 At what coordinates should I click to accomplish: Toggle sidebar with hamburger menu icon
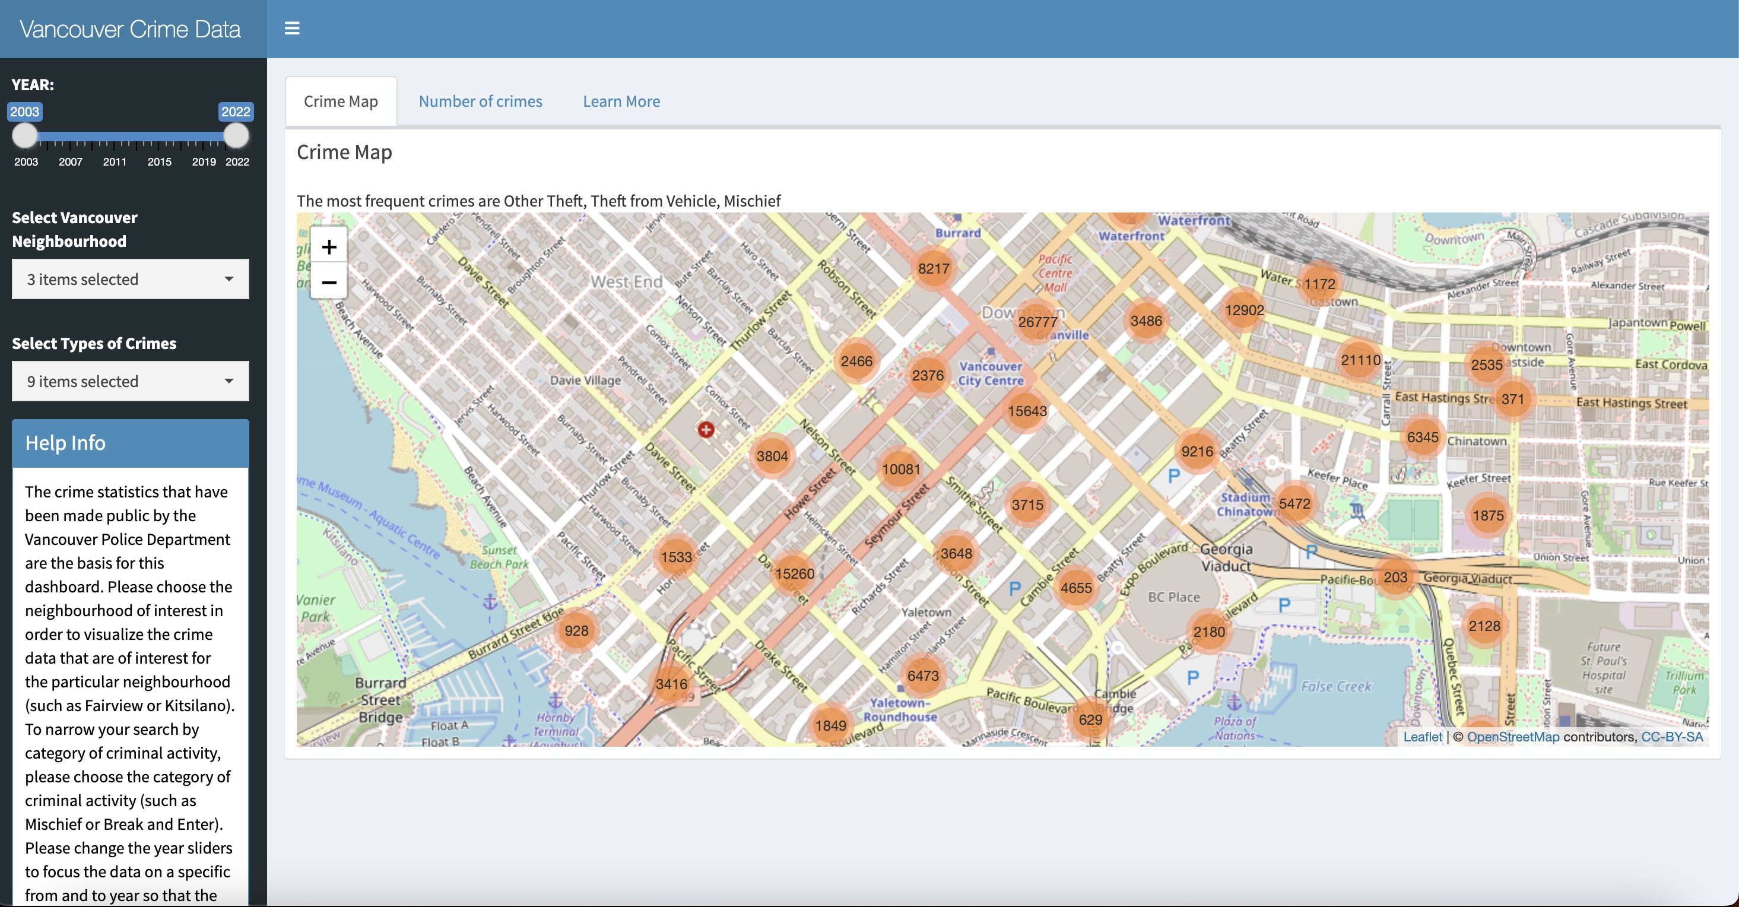tap(291, 28)
